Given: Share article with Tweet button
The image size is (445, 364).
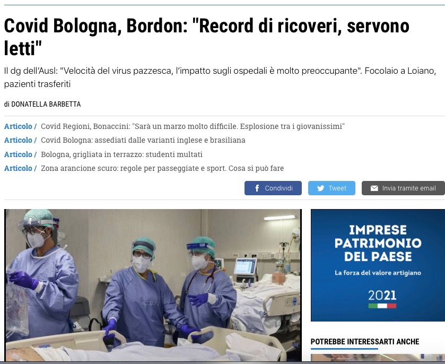Looking at the screenshot, I should pyautogui.click(x=332, y=188).
